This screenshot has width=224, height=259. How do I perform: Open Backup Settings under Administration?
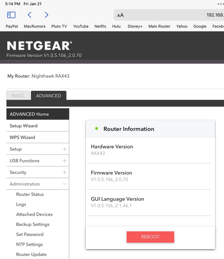coord(33,224)
